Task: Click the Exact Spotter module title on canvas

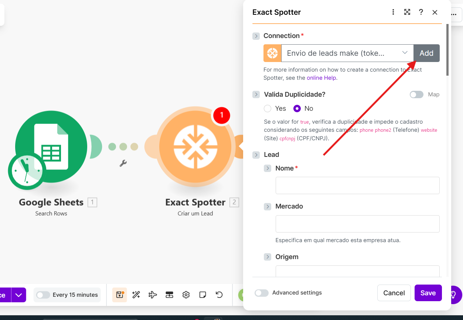Action: (195, 202)
